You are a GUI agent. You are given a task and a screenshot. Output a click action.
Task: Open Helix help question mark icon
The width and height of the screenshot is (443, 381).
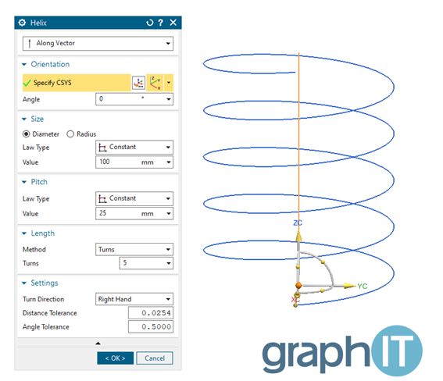click(x=160, y=23)
